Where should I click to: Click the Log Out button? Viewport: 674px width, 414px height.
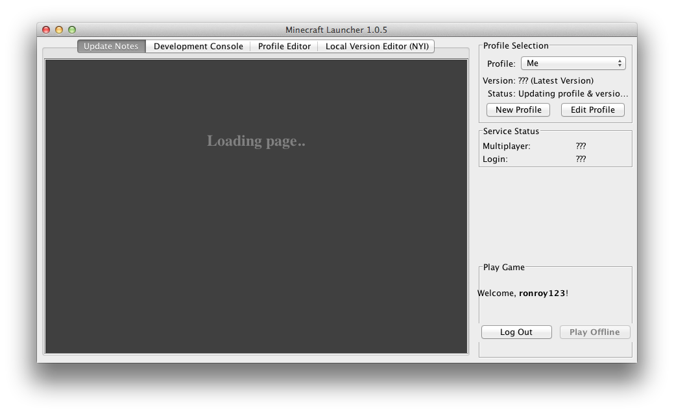[516, 332]
